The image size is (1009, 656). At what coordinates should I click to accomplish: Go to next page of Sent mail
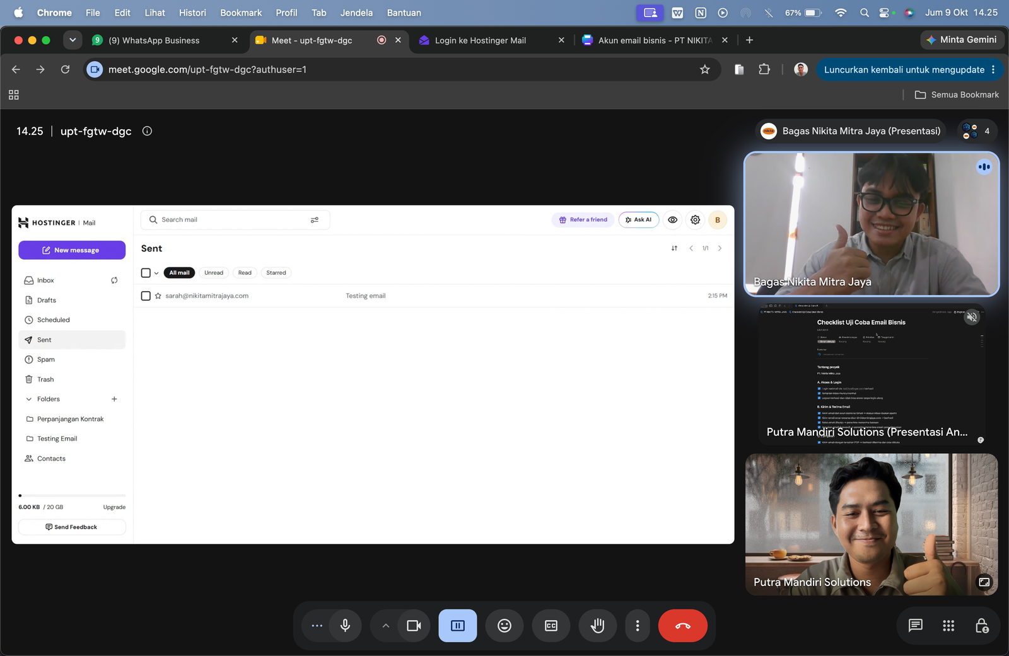coord(720,248)
